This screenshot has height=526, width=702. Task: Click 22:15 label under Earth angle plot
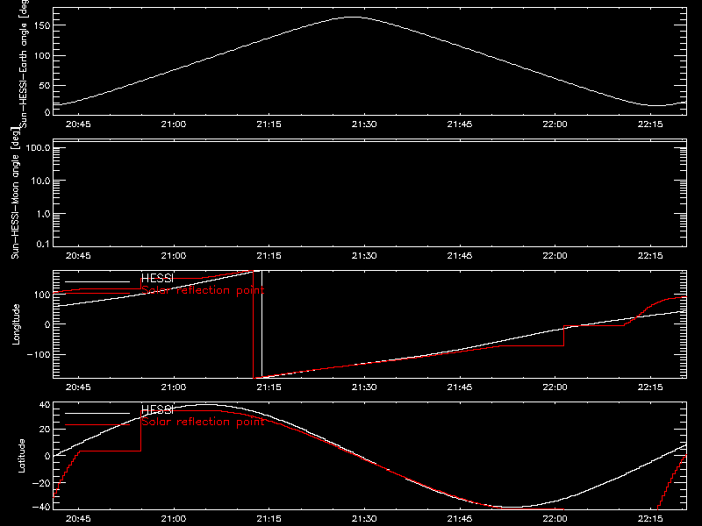[650, 124]
